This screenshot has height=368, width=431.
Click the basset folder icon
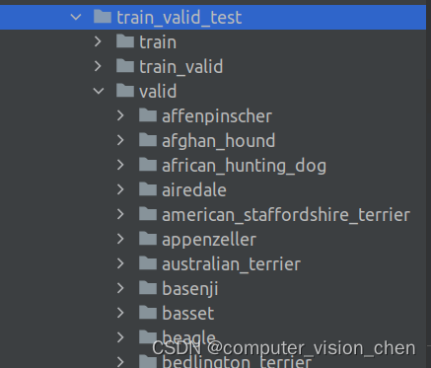pyautogui.click(x=148, y=313)
